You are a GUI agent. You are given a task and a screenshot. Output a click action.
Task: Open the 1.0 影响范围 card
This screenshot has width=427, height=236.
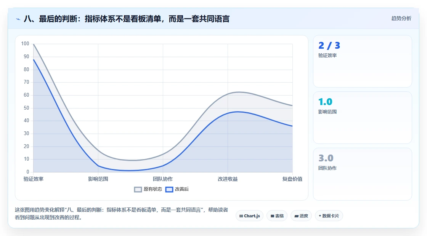coord(363,118)
